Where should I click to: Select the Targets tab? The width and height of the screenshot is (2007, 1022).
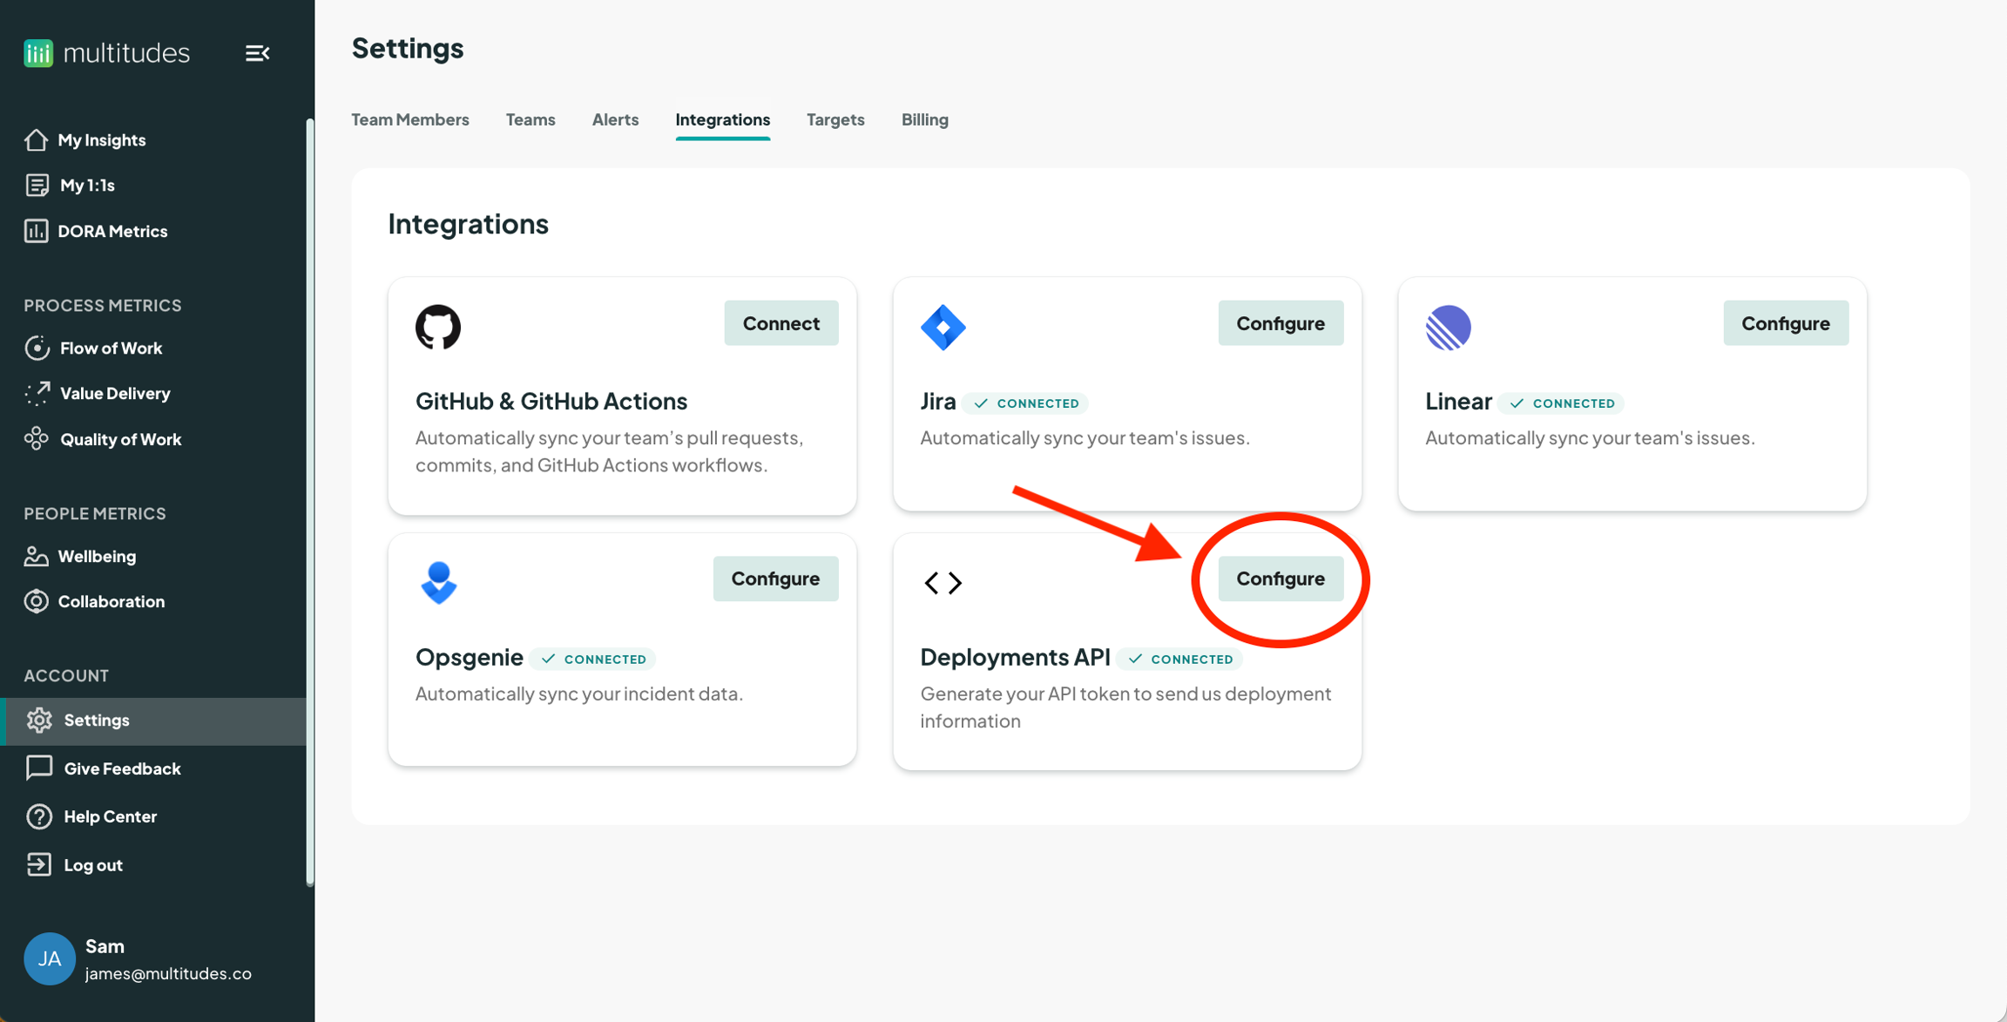tap(835, 119)
